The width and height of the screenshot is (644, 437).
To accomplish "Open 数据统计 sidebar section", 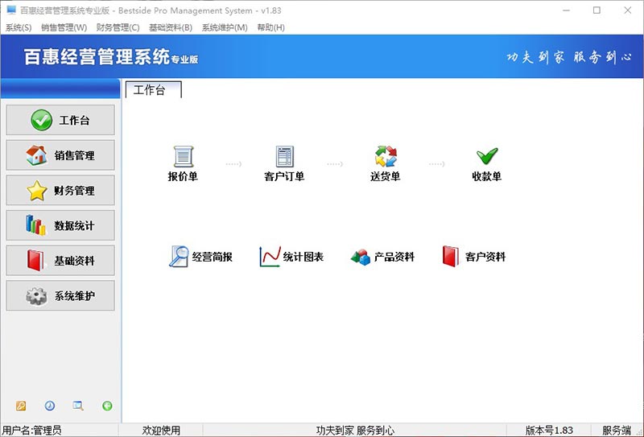I will pos(60,225).
